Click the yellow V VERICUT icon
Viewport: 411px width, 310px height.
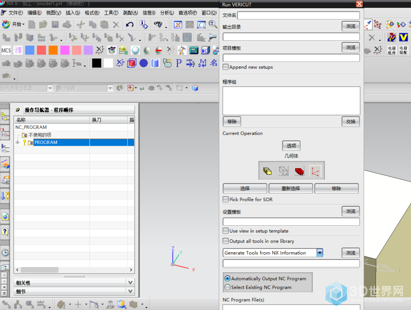point(403,37)
